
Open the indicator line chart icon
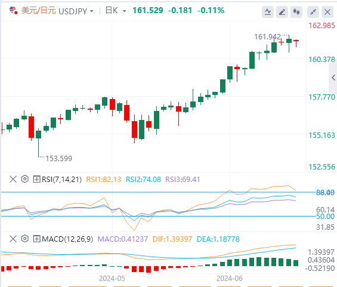(268, 12)
